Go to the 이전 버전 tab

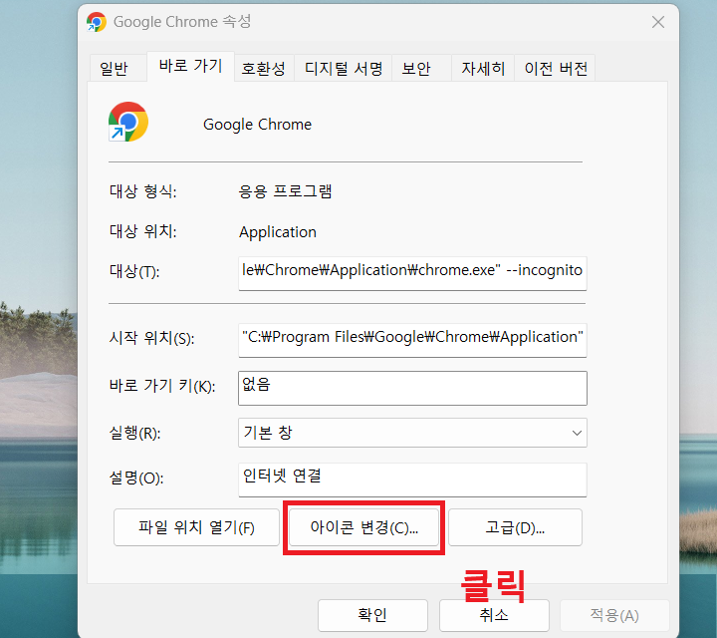555,68
